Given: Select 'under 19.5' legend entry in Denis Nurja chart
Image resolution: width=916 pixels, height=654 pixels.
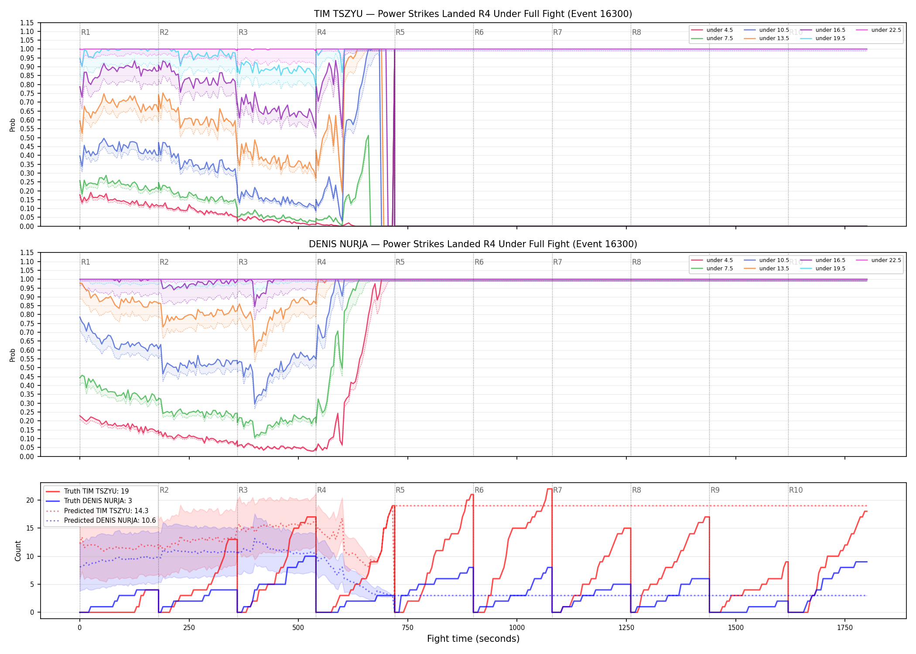Looking at the screenshot, I should pos(823,269).
